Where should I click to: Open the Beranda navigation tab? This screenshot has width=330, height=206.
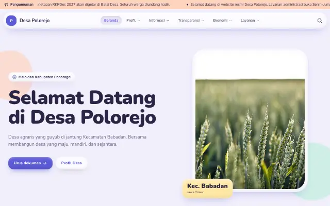pos(111,21)
